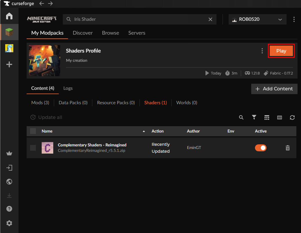Click in the Iris Shader search field
Viewport: 301px width, 233px height.
pos(140,19)
